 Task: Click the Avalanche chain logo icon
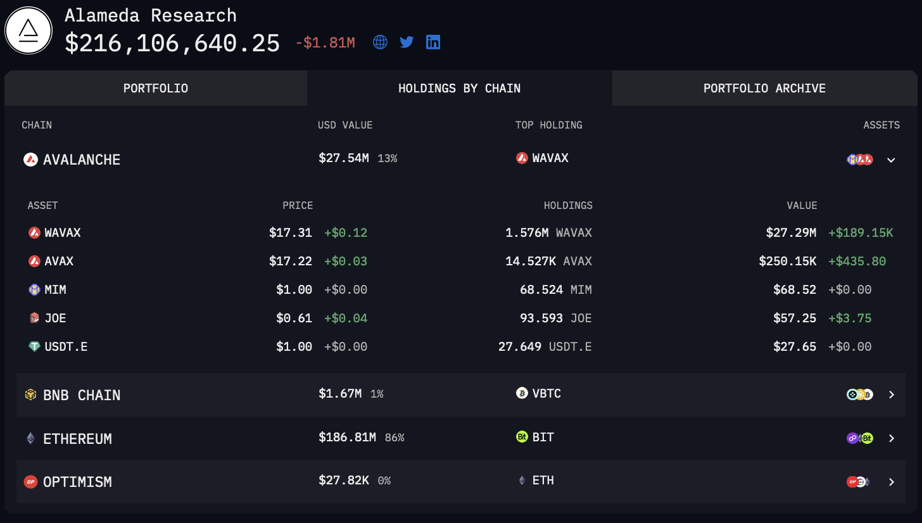click(30, 160)
